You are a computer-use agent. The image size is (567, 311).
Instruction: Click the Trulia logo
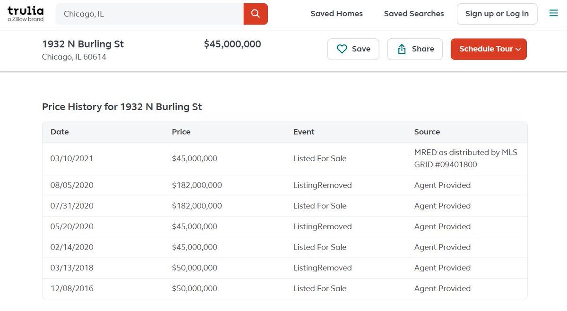pyautogui.click(x=26, y=13)
